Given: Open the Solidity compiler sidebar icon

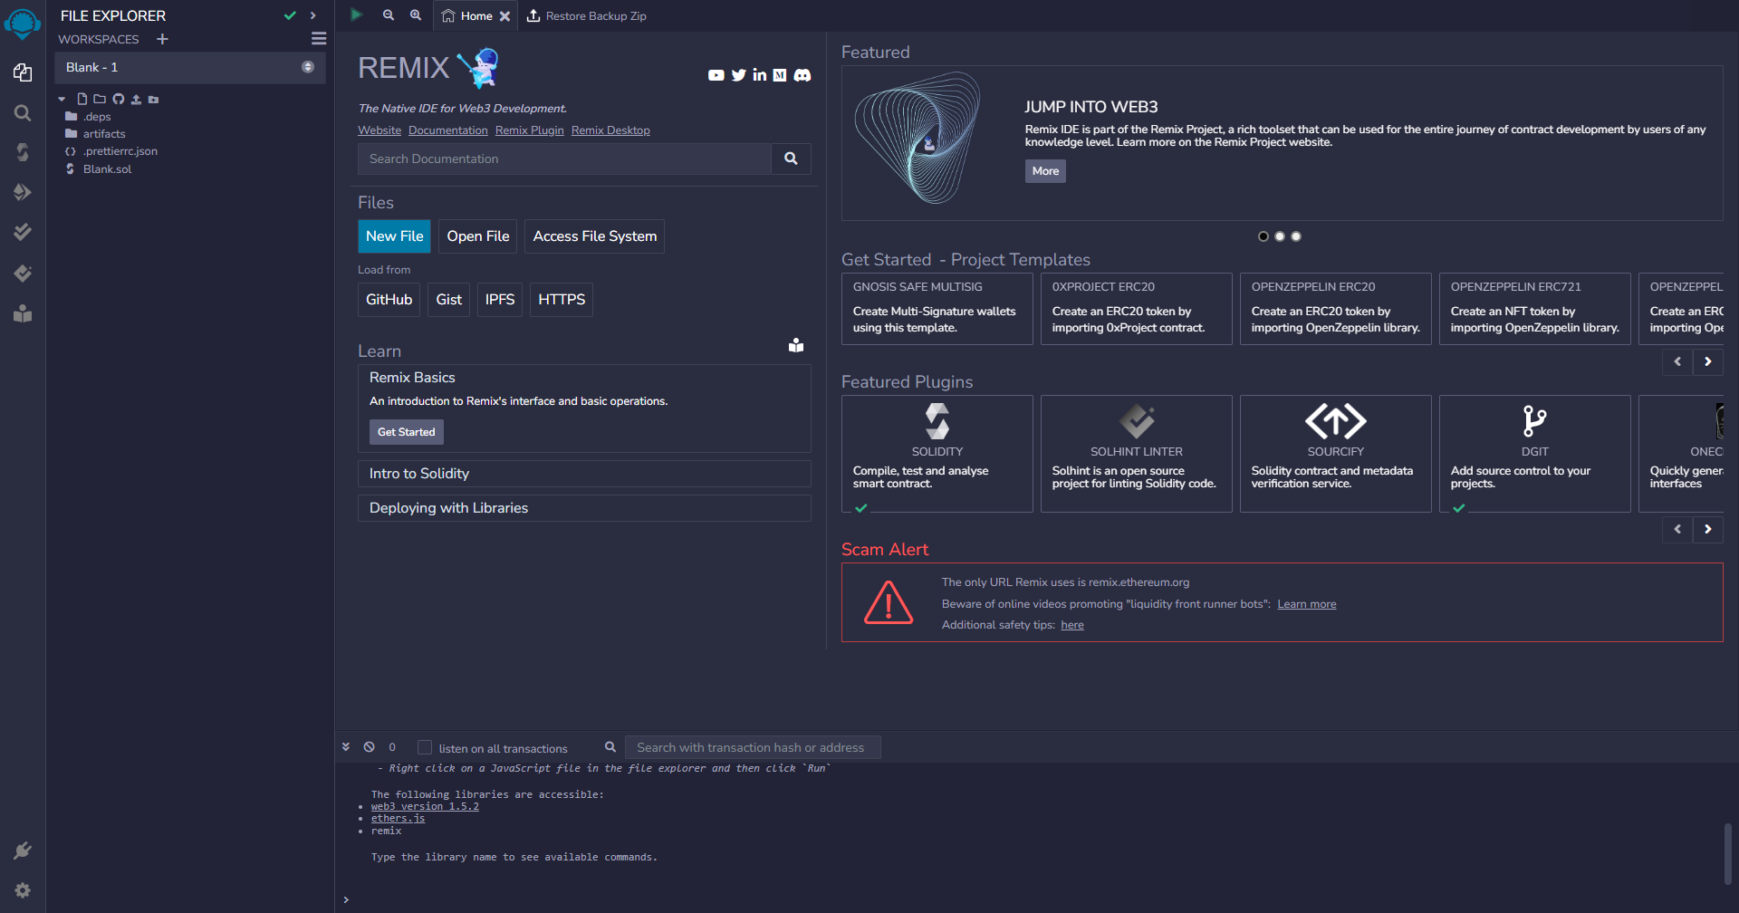Looking at the screenshot, I should coord(23,152).
